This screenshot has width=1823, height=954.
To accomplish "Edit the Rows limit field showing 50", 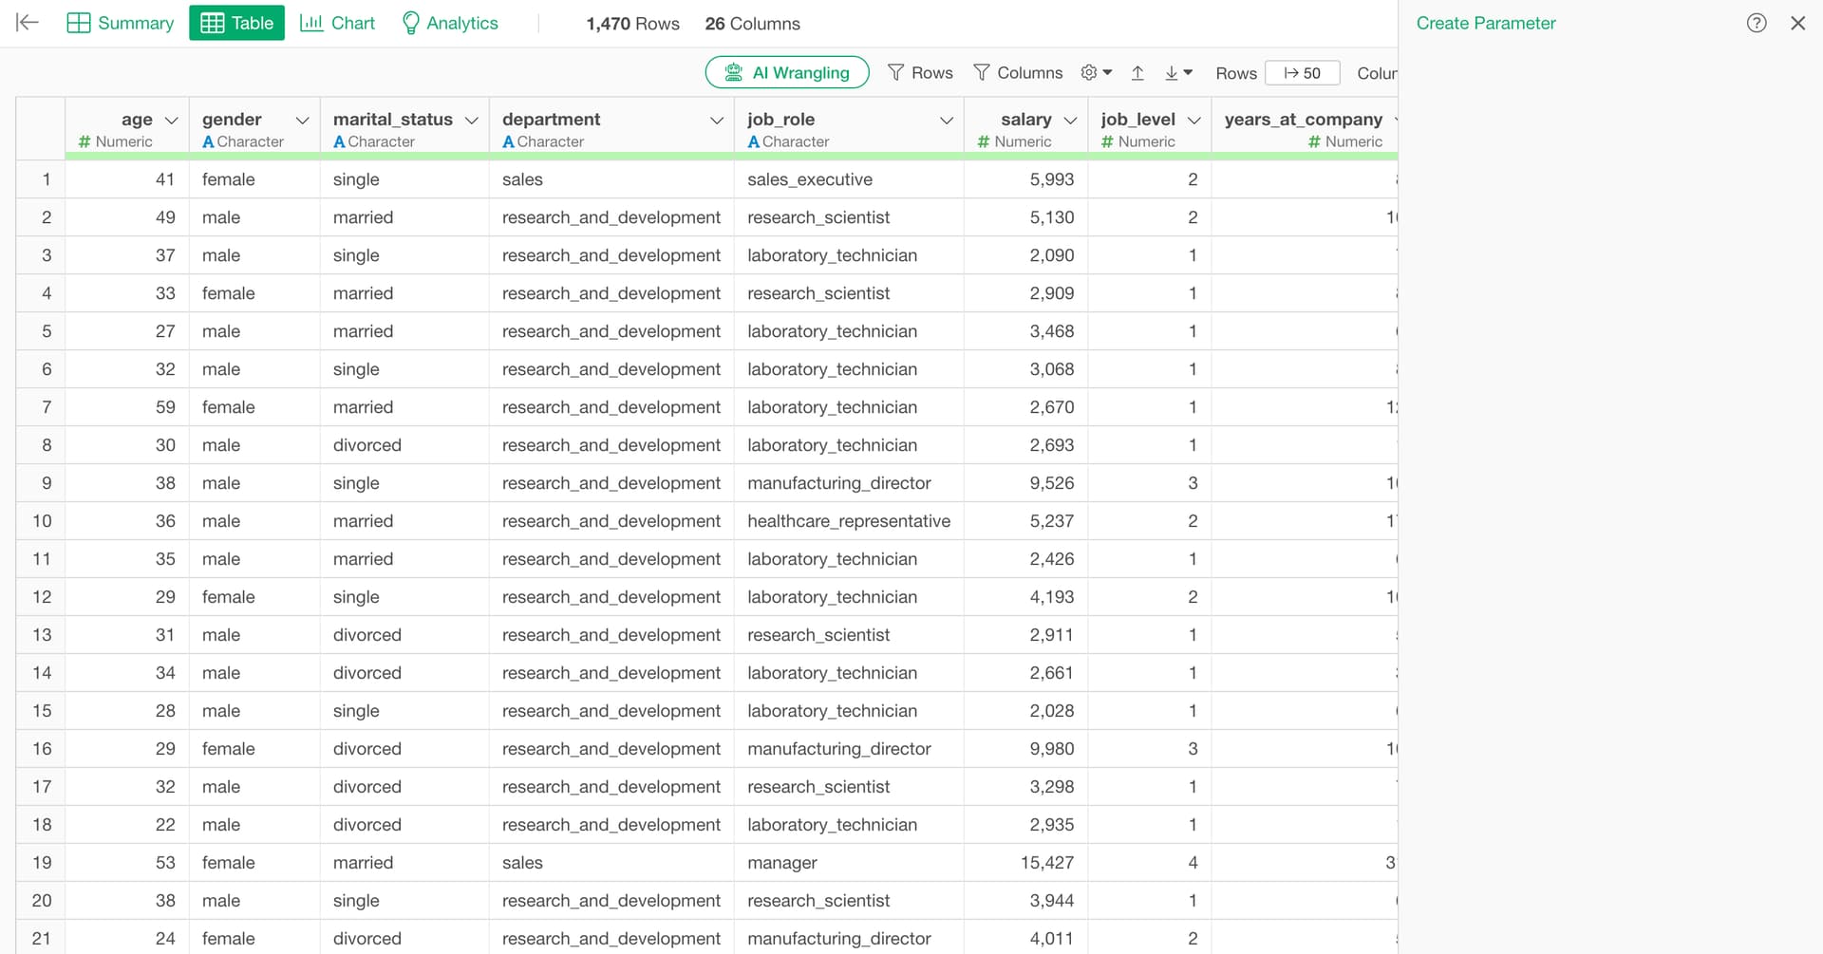I will (1303, 72).
